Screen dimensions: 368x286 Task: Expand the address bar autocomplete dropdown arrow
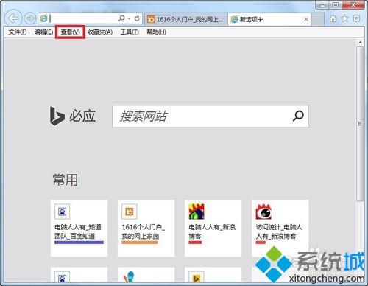[129, 18]
